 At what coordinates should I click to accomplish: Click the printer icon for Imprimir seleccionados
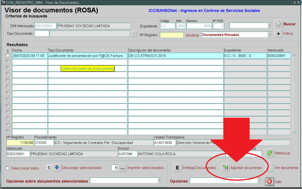(123, 168)
